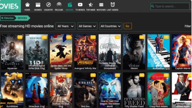This screenshot has height=108, width=192.
Task: Click the Last Added alarm clock icon
Action: click(113, 5)
